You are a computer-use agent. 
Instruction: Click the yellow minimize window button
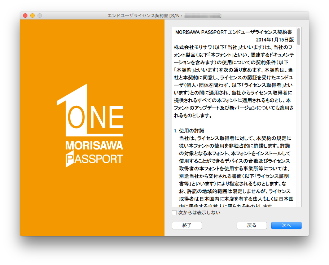(x=32, y=16)
